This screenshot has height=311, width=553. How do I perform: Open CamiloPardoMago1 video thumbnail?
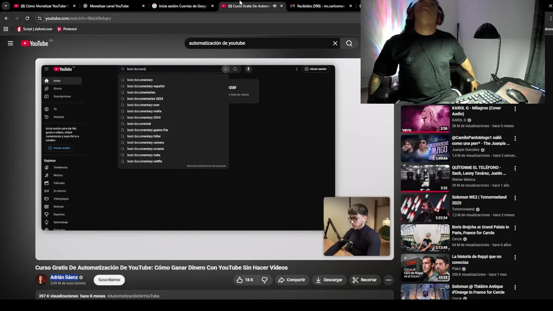click(x=425, y=149)
